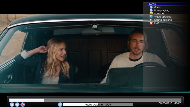The height and width of the screenshot is (107, 190).
Task: Click the blue icon beside Now playing
Action: click(x=151, y=10)
